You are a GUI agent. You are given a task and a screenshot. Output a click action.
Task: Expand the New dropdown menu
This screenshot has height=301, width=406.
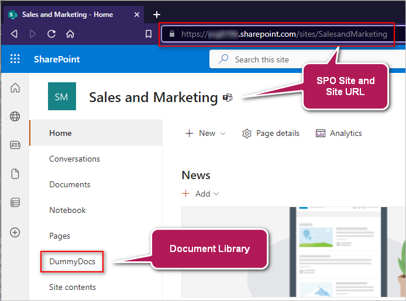click(x=205, y=134)
